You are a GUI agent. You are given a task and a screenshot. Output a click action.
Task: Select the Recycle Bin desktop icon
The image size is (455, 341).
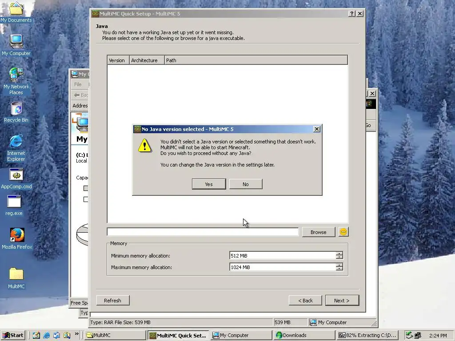click(x=16, y=112)
